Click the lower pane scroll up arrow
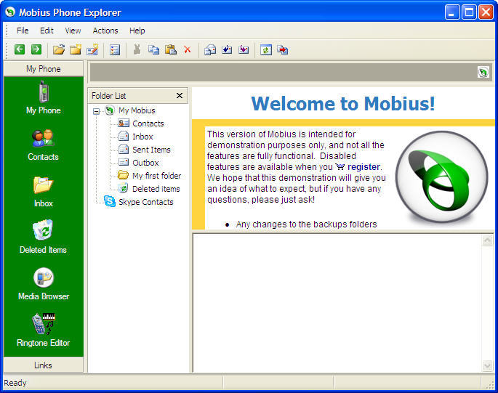Viewport: 498px width, 393px height. (487, 240)
